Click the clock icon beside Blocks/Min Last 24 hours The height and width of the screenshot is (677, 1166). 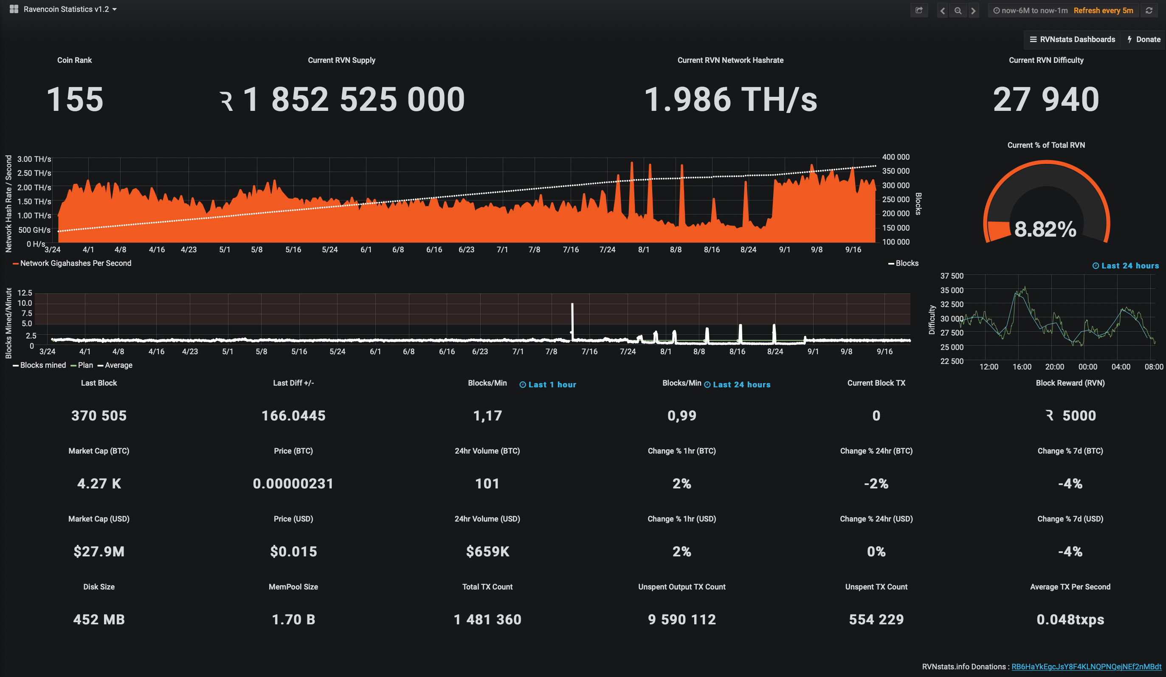(x=707, y=384)
